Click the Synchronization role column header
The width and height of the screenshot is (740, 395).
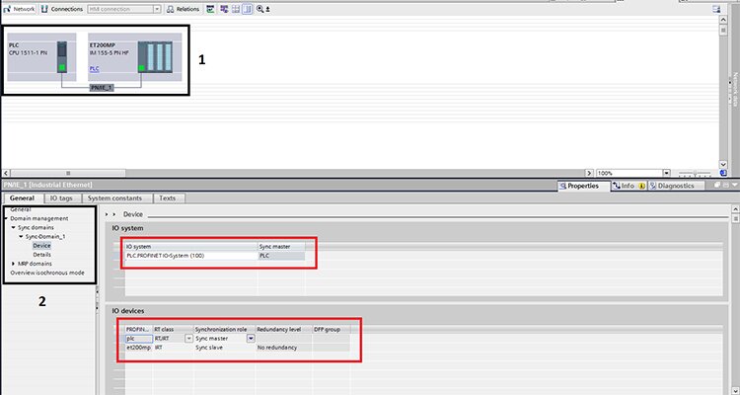[x=224, y=329]
